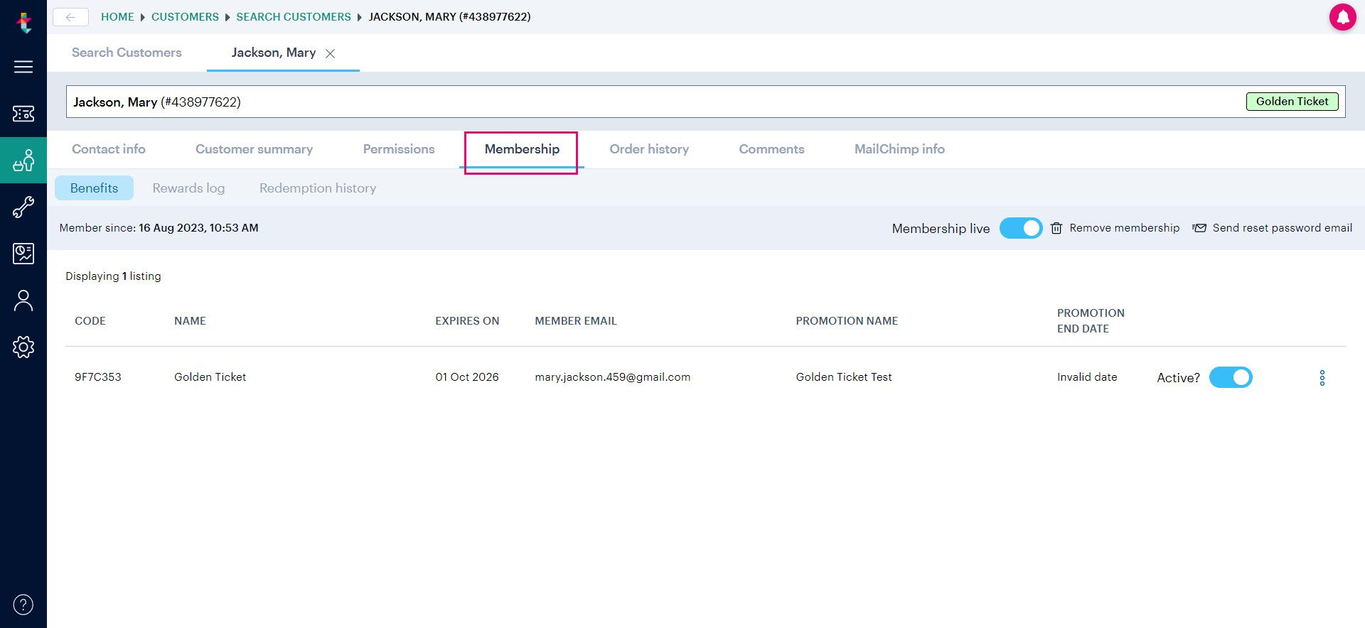Click the app logo in top-left corner

coord(24,22)
